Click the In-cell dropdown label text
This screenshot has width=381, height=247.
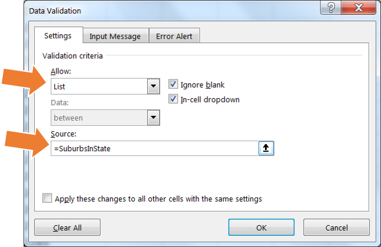point(210,99)
